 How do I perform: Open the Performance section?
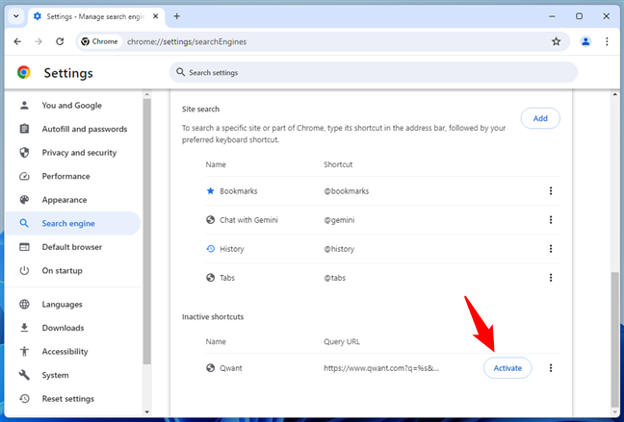point(72,176)
